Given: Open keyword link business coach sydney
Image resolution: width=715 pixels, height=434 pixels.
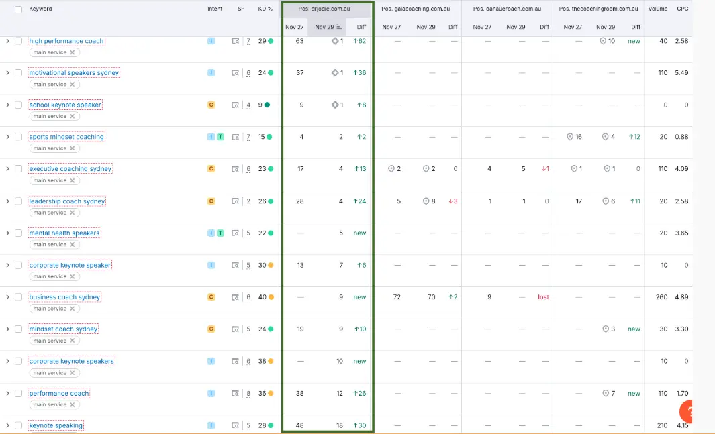Looking at the screenshot, I should coord(64,297).
